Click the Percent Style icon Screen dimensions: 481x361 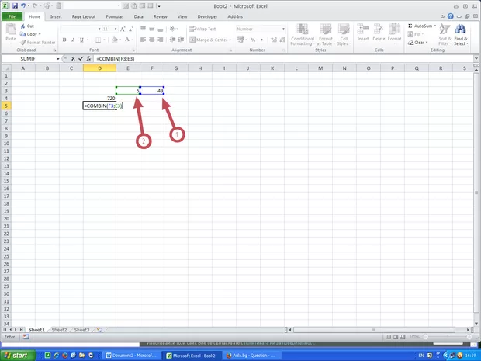tap(253, 40)
